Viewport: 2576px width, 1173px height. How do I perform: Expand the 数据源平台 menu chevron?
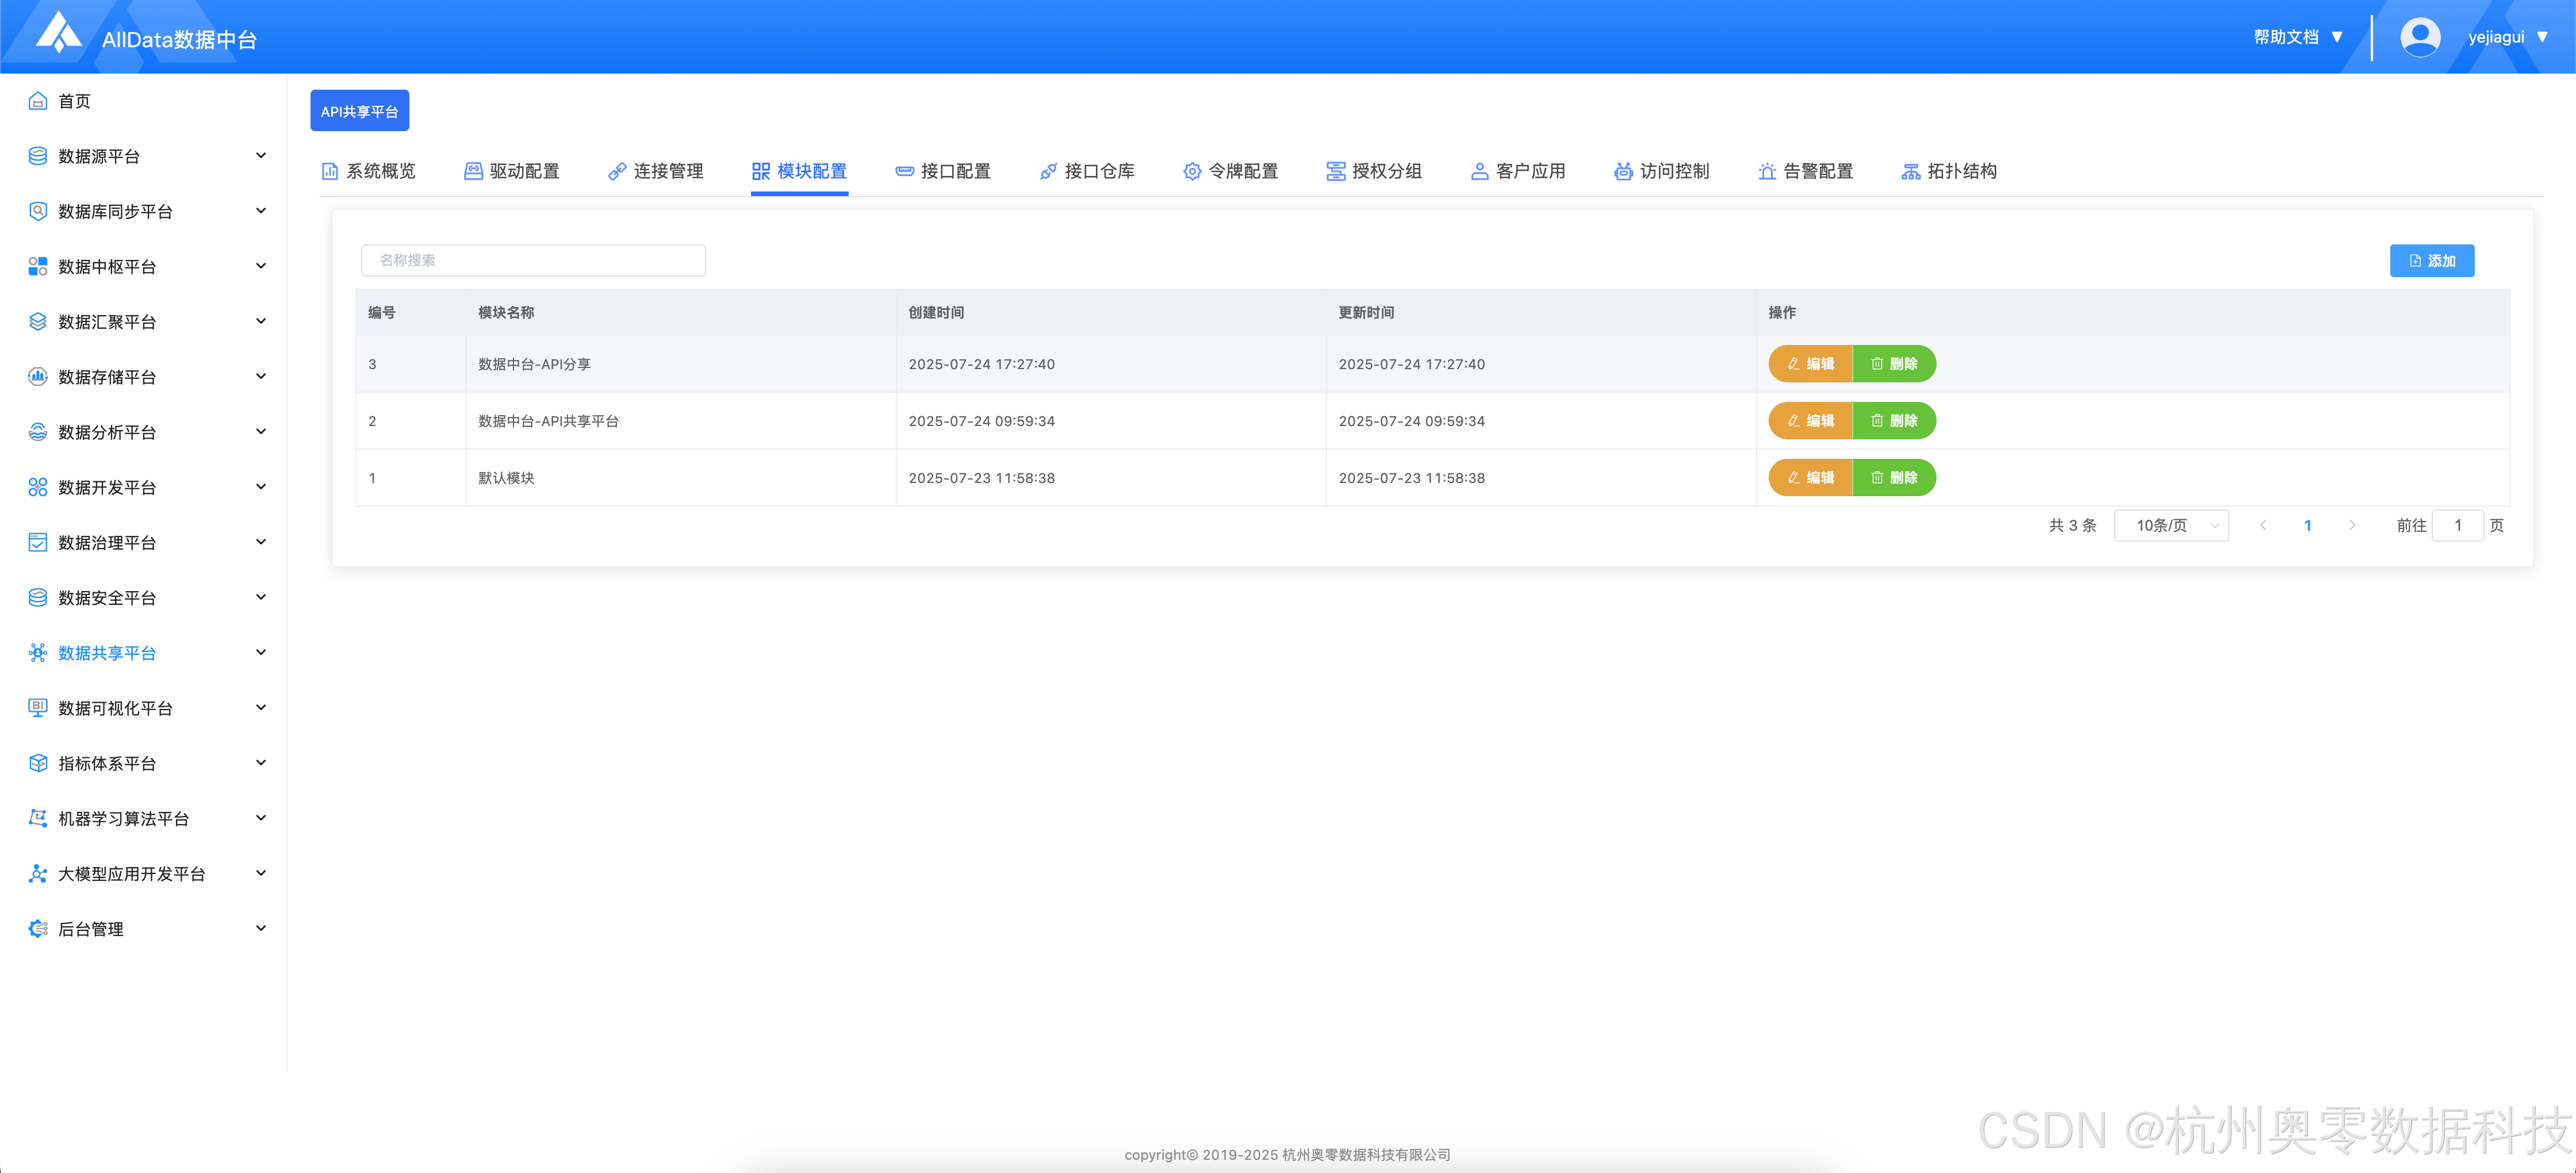261,156
